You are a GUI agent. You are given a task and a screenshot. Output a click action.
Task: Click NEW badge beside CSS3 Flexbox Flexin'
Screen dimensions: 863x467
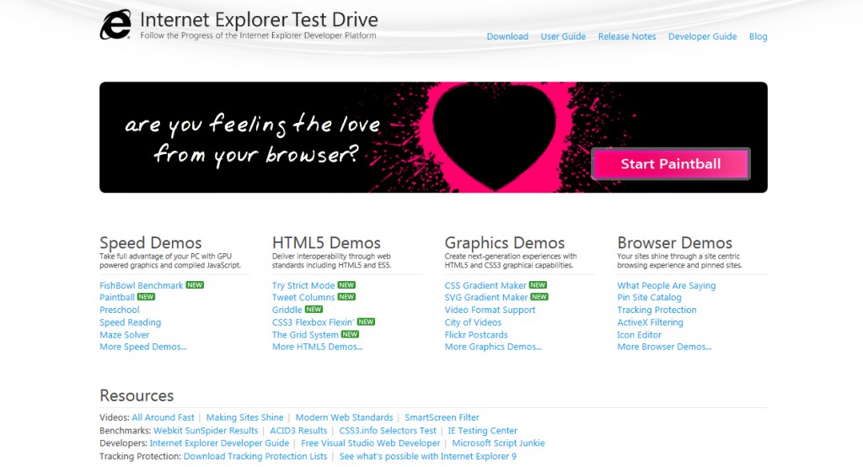366,321
